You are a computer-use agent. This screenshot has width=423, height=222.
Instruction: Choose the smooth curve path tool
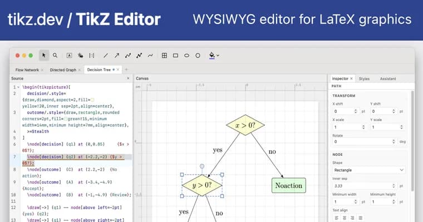coord(128,55)
